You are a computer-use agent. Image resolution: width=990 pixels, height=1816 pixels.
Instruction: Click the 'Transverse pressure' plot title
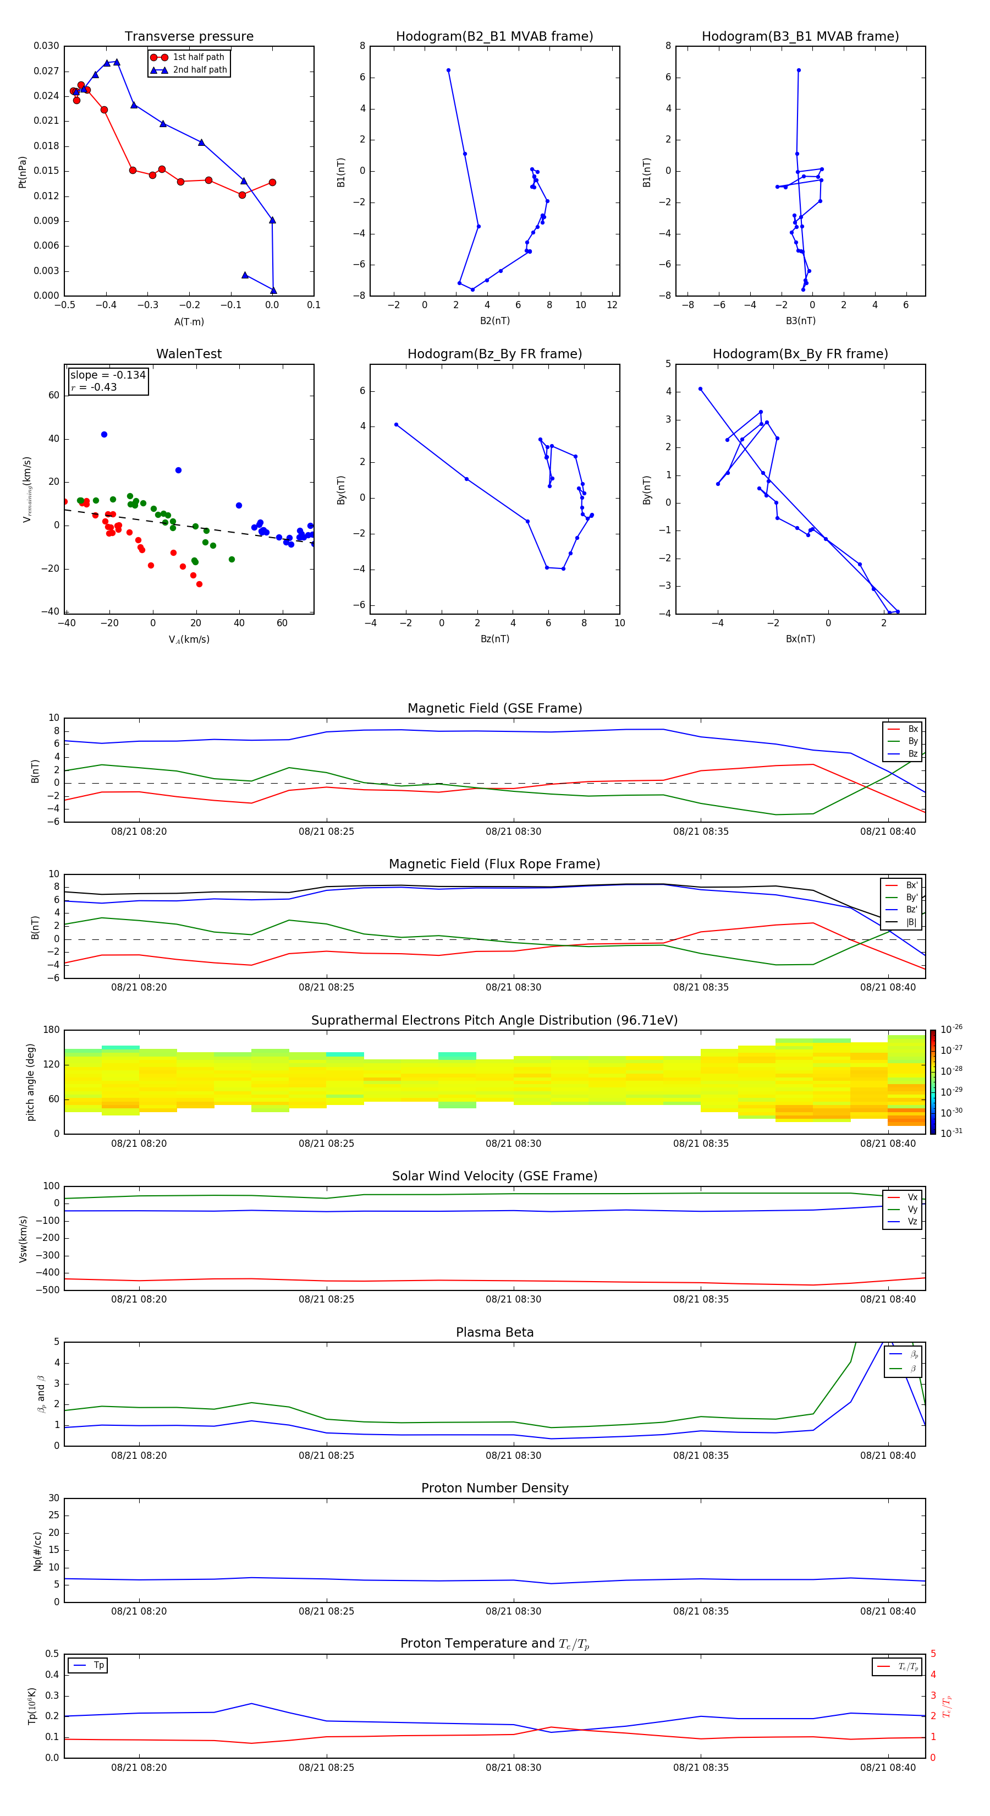point(189,37)
